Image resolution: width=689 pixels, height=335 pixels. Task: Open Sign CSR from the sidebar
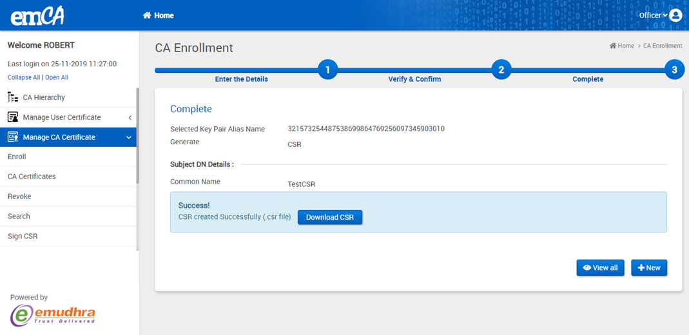pyautogui.click(x=23, y=236)
